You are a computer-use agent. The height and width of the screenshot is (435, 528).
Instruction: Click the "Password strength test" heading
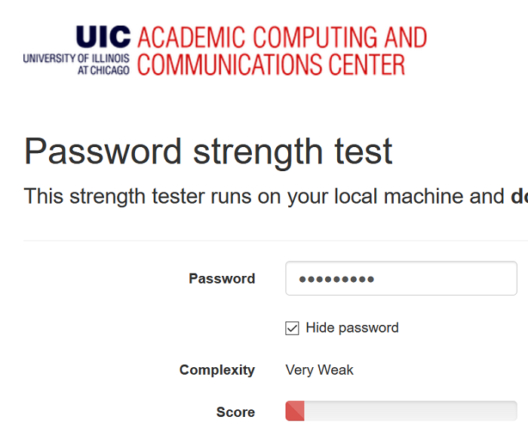pos(208,151)
